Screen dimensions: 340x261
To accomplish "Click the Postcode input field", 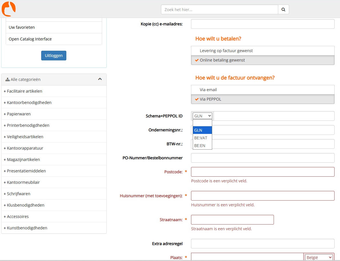I will [263, 172].
